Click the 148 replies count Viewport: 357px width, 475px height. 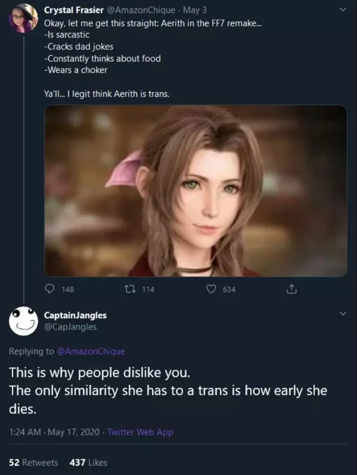[x=68, y=289]
